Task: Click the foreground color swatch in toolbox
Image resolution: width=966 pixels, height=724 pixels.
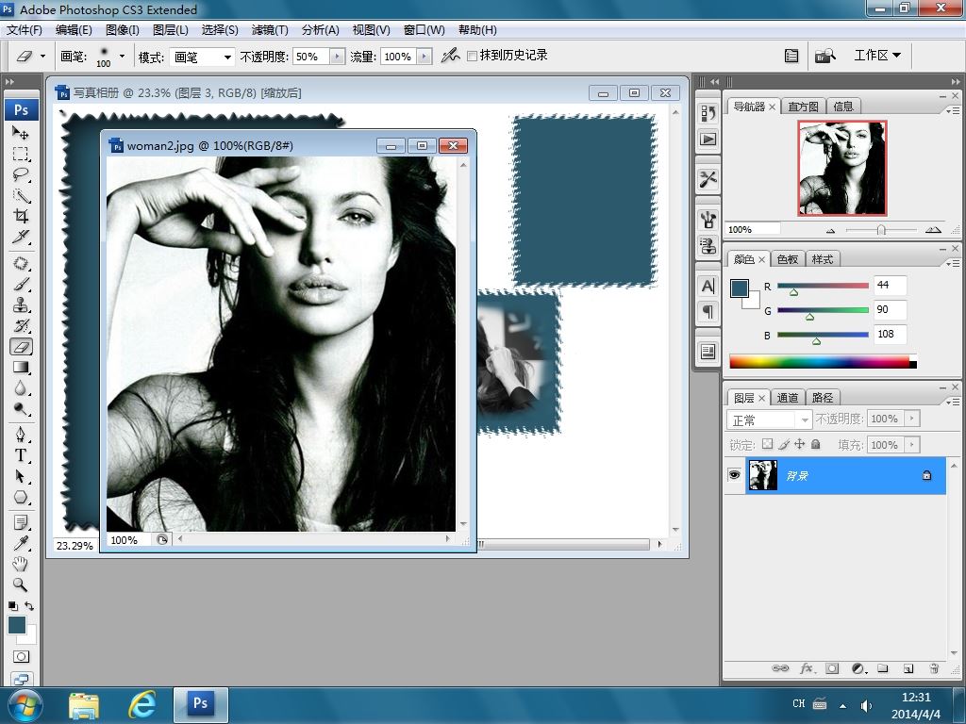Action: pos(17,625)
